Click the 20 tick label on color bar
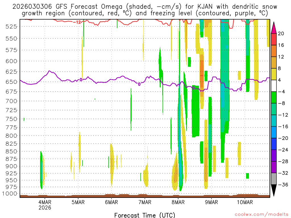The height and width of the screenshot is (218, 291). (281, 33)
